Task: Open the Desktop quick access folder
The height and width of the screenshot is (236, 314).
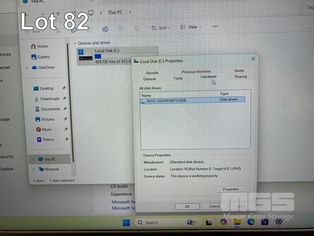Action: coord(44,88)
